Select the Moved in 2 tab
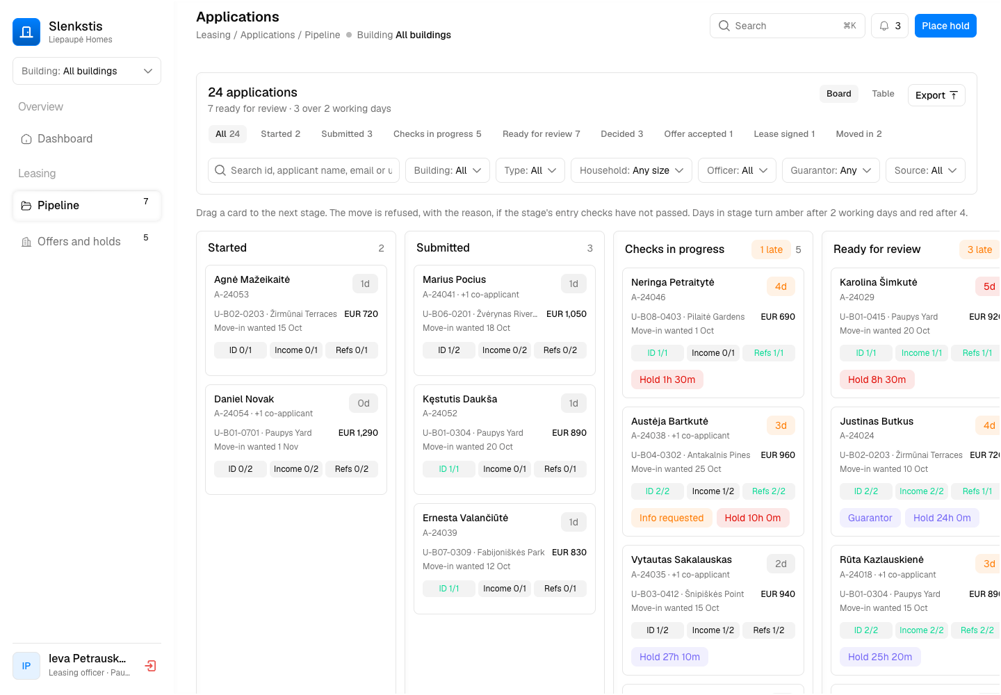 click(x=858, y=134)
